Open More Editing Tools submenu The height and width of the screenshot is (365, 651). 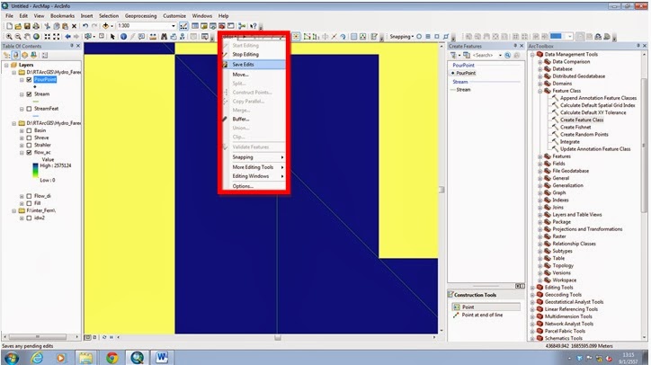pyautogui.click(x=254, y=167)
